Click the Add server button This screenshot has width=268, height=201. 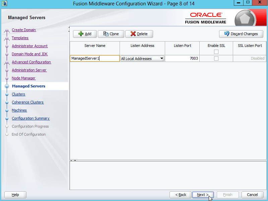point(85,34)
